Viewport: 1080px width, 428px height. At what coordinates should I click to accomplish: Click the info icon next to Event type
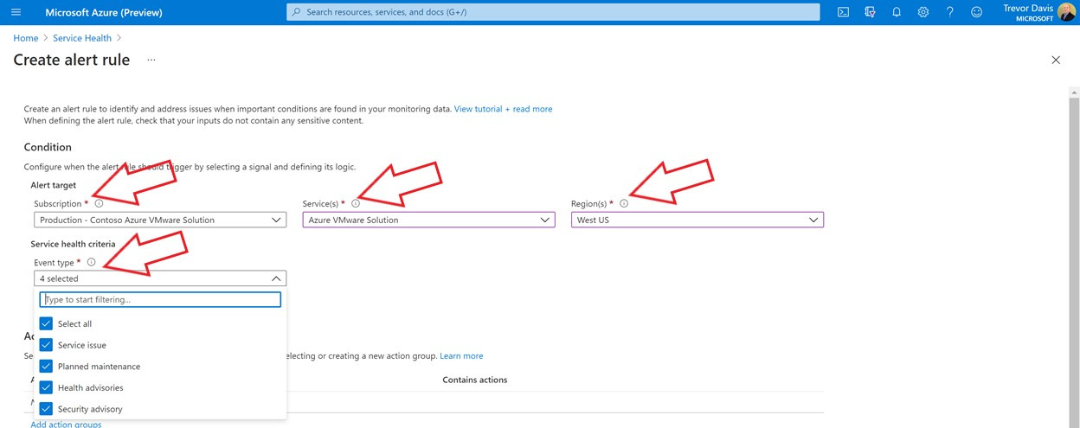point(91,262)
